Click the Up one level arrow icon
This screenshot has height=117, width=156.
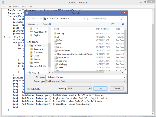(40, 19)
